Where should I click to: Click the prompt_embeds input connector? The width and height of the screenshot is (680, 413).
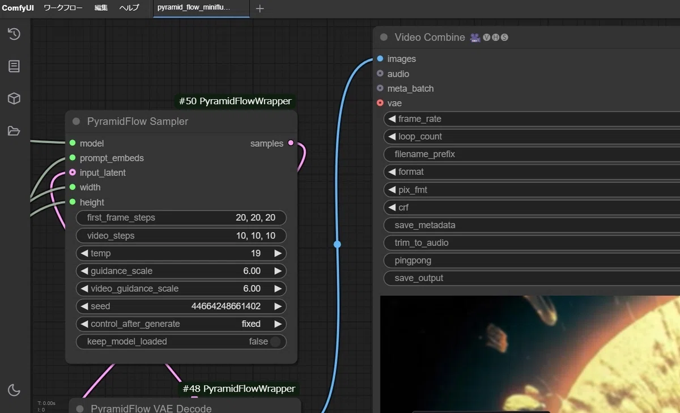73,158
